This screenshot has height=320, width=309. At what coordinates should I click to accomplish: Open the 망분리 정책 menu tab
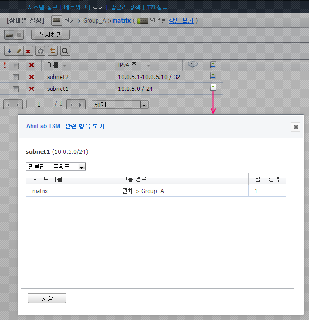click(x=125, y=7)
